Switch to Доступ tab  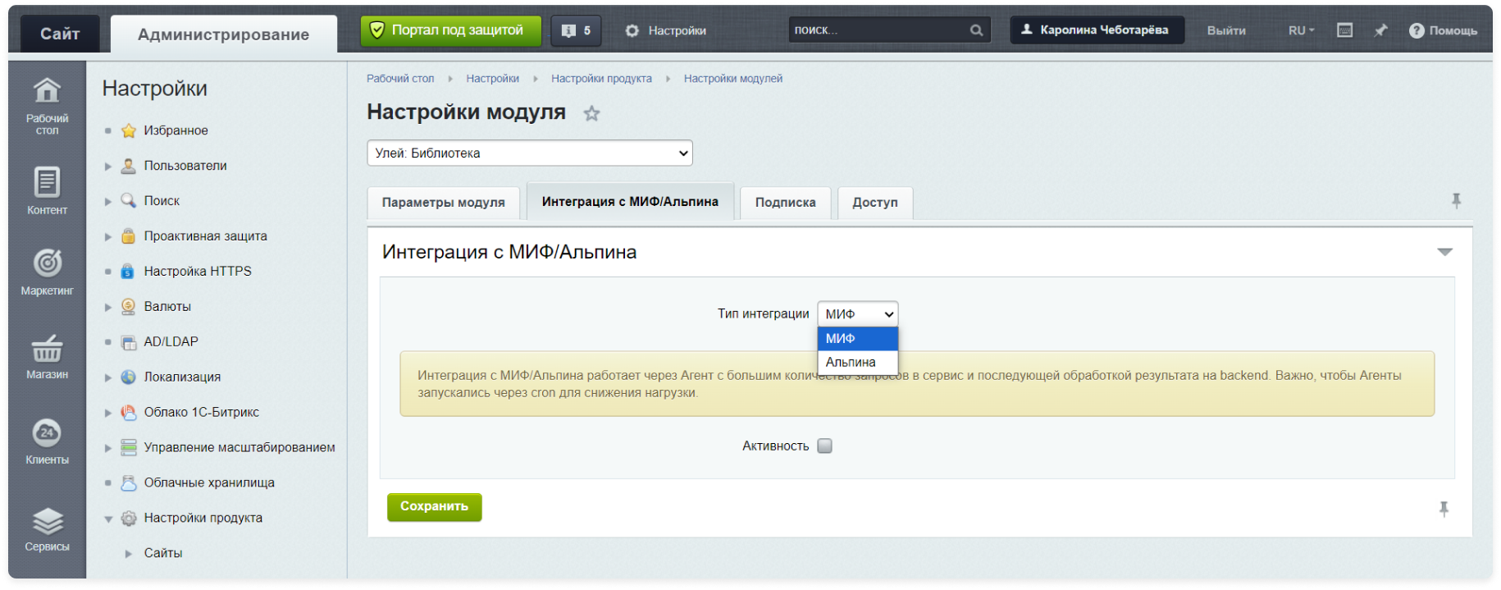click(x=875, y=203)
